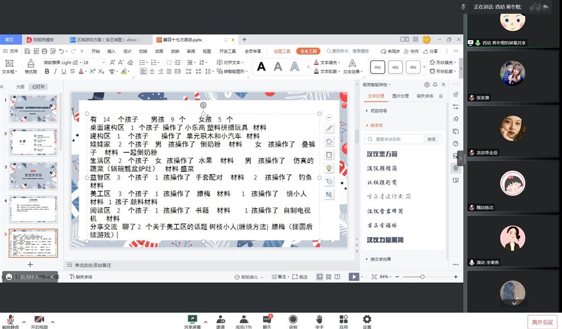Open 文本填充 text fill dropdown
Viewport: 562px width, 329px height.
pos(327,63)
